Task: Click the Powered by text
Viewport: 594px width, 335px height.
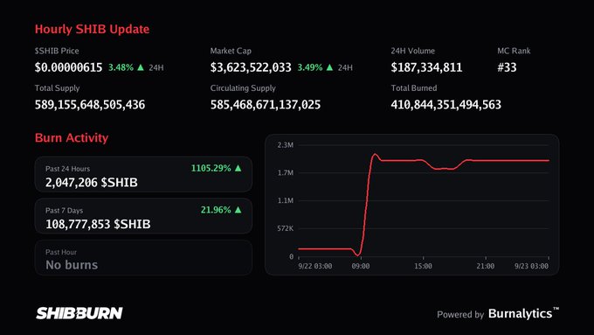Action: pos(460,315)
